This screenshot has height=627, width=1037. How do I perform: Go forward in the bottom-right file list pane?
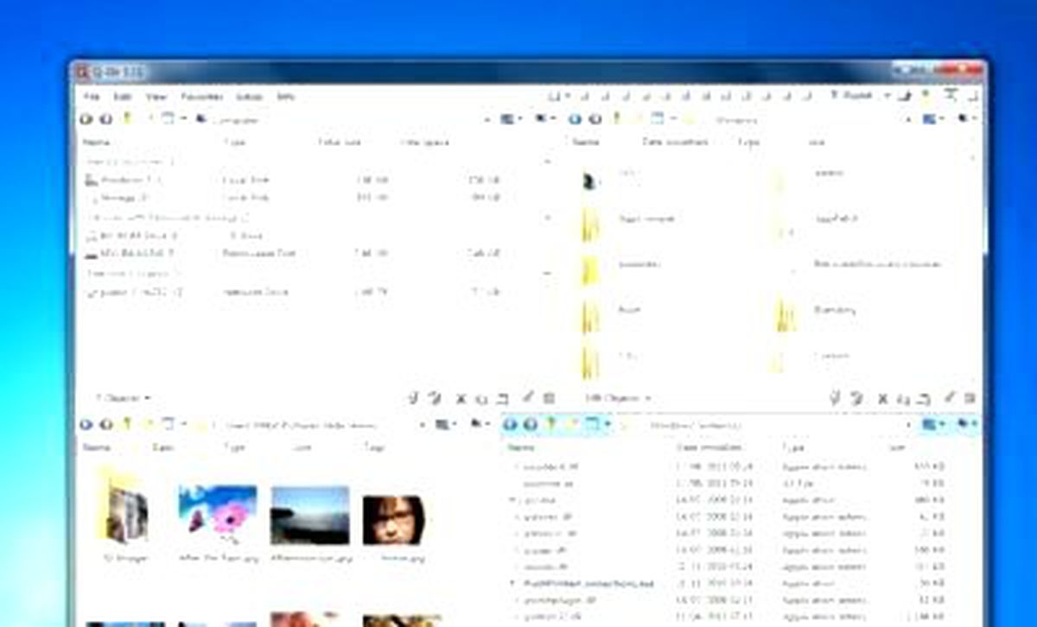point(531,424)
